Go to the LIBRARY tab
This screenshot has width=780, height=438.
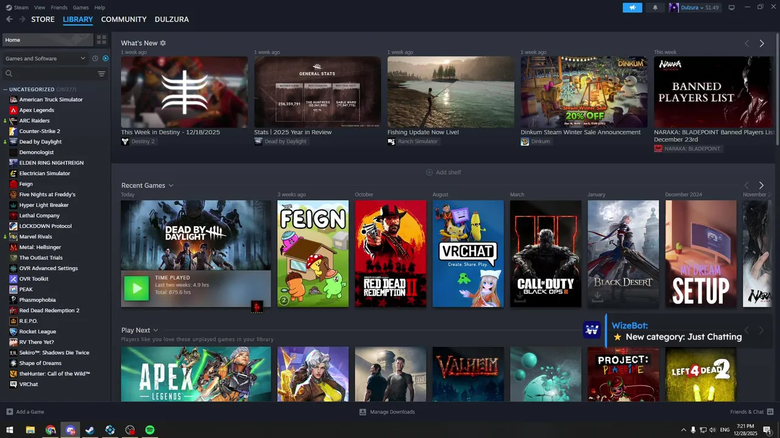coord(78,19)
